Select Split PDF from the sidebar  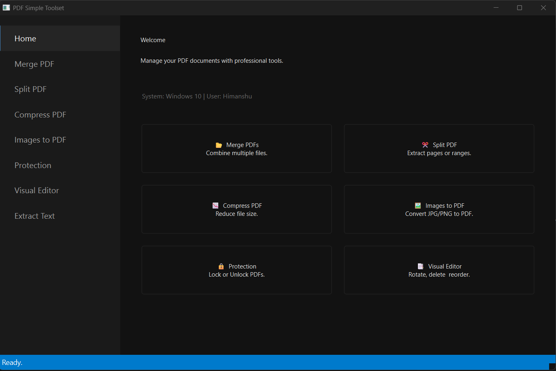point(30,89)
